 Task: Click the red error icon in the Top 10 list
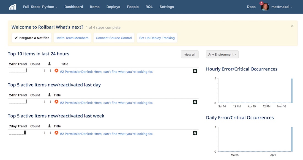[x=56, y=71]
